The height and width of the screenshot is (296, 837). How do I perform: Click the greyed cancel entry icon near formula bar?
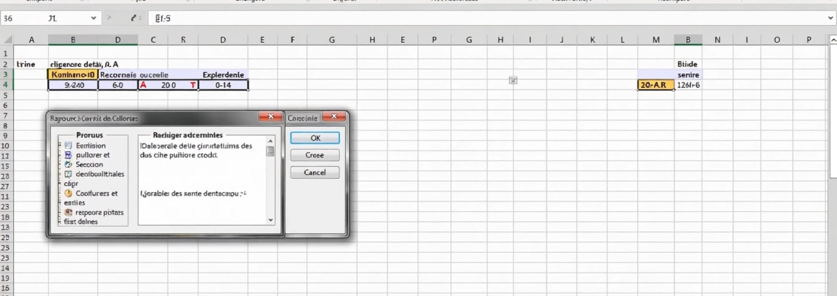click(109, 18)
